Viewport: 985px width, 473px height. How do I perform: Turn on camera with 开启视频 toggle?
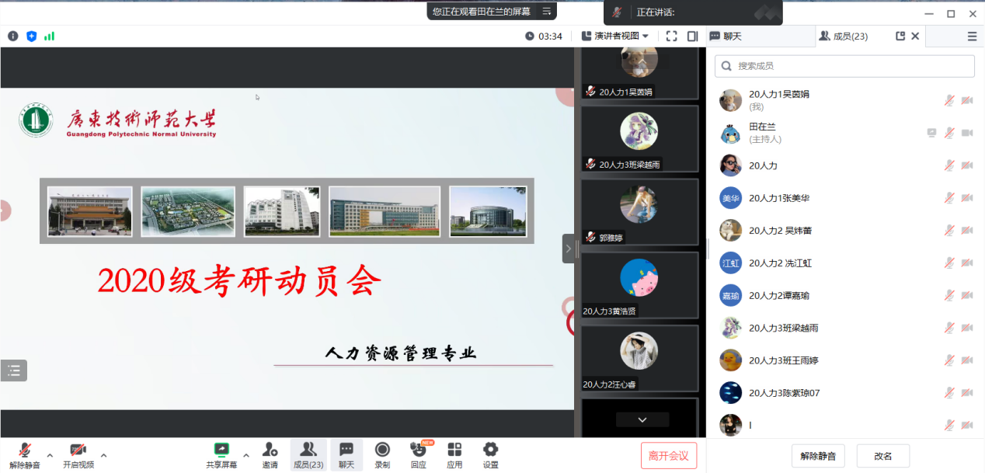pyautogui.click(x=78, y=450)
